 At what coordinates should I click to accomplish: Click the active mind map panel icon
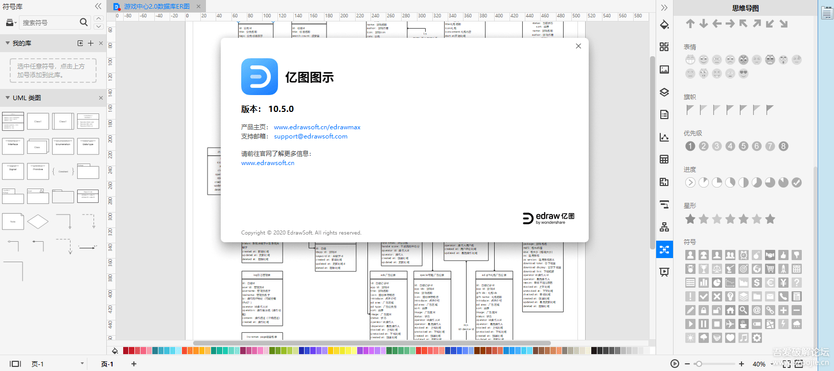click(664, 249)
